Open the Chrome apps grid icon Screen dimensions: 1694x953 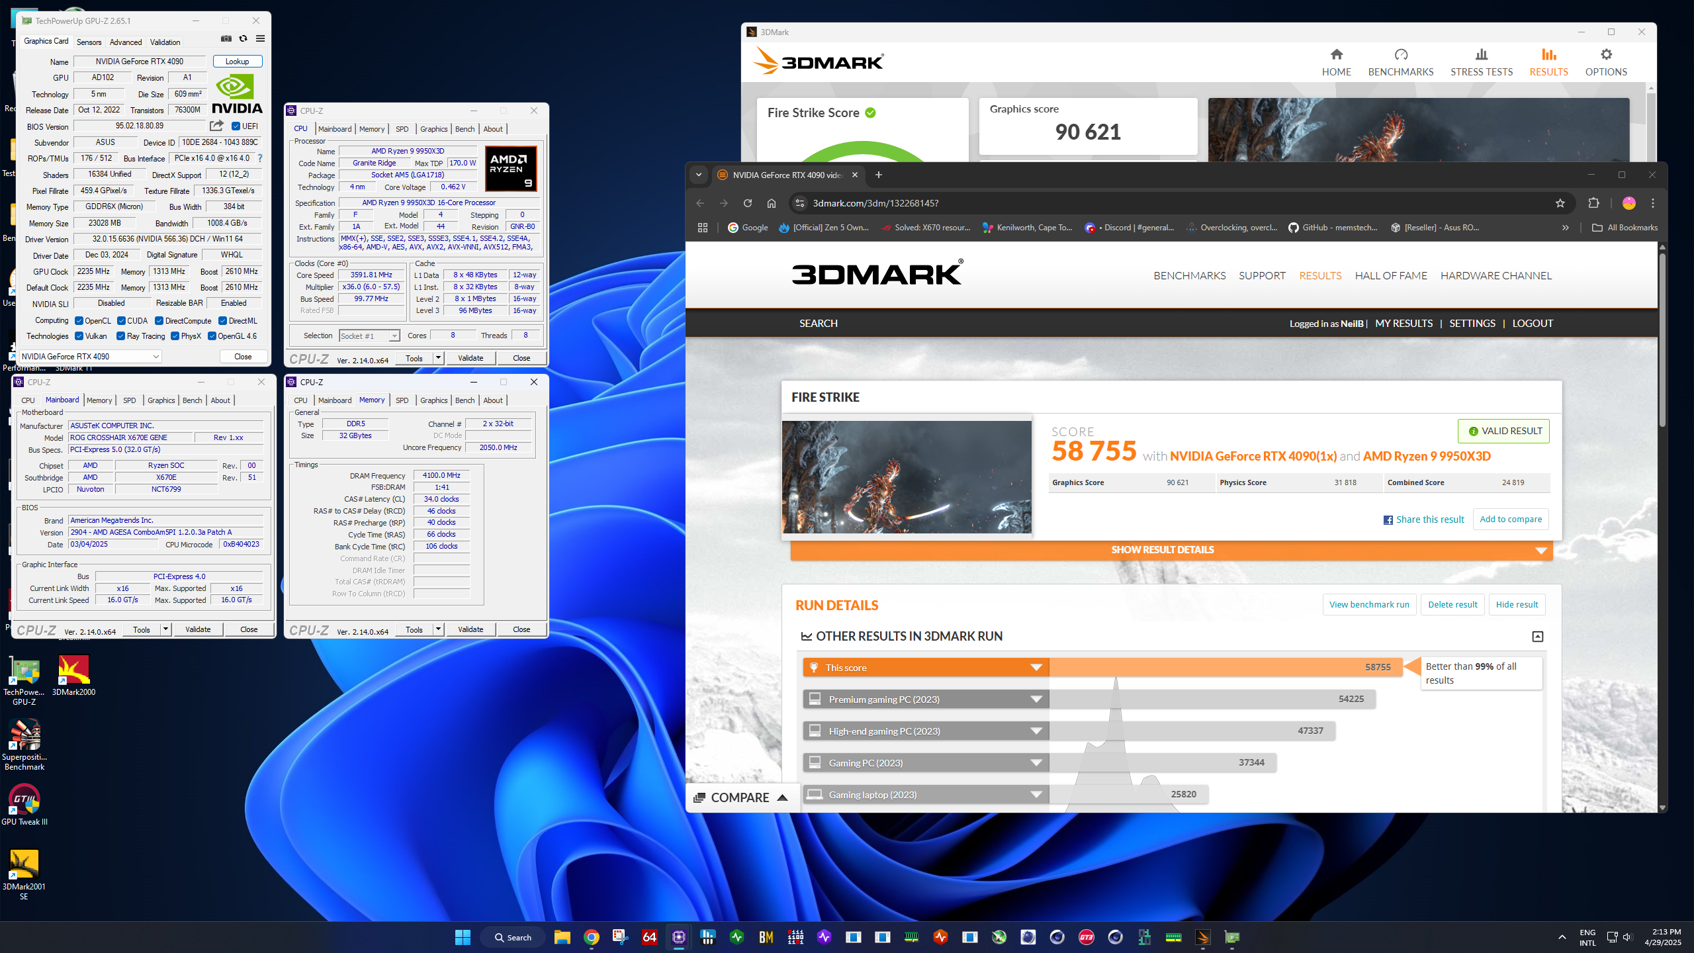[703, 228]
